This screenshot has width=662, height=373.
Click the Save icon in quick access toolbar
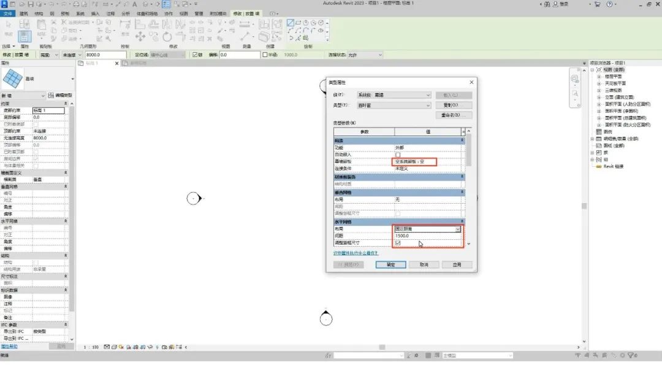point(31,4)
